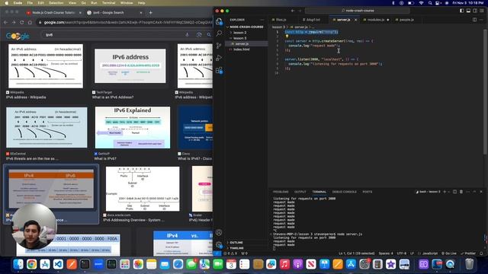
Task: Click the Google search magnifier icon
Action: coord(209,35)
